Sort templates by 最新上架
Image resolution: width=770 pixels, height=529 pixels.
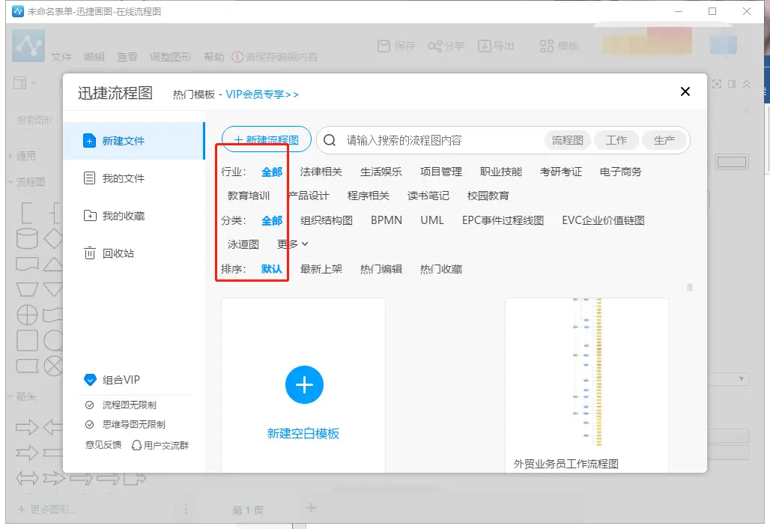click(x=321, y=269)
